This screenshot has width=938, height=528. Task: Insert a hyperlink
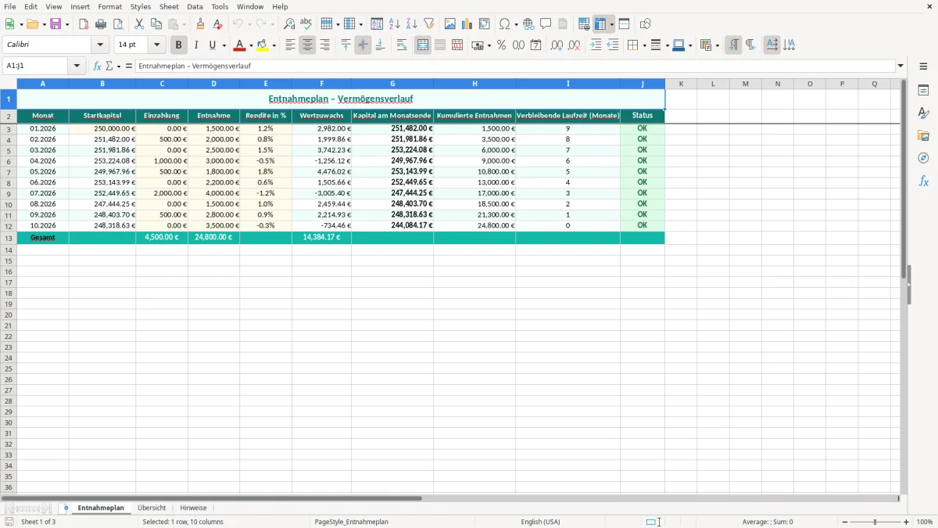tap(528, 24)
